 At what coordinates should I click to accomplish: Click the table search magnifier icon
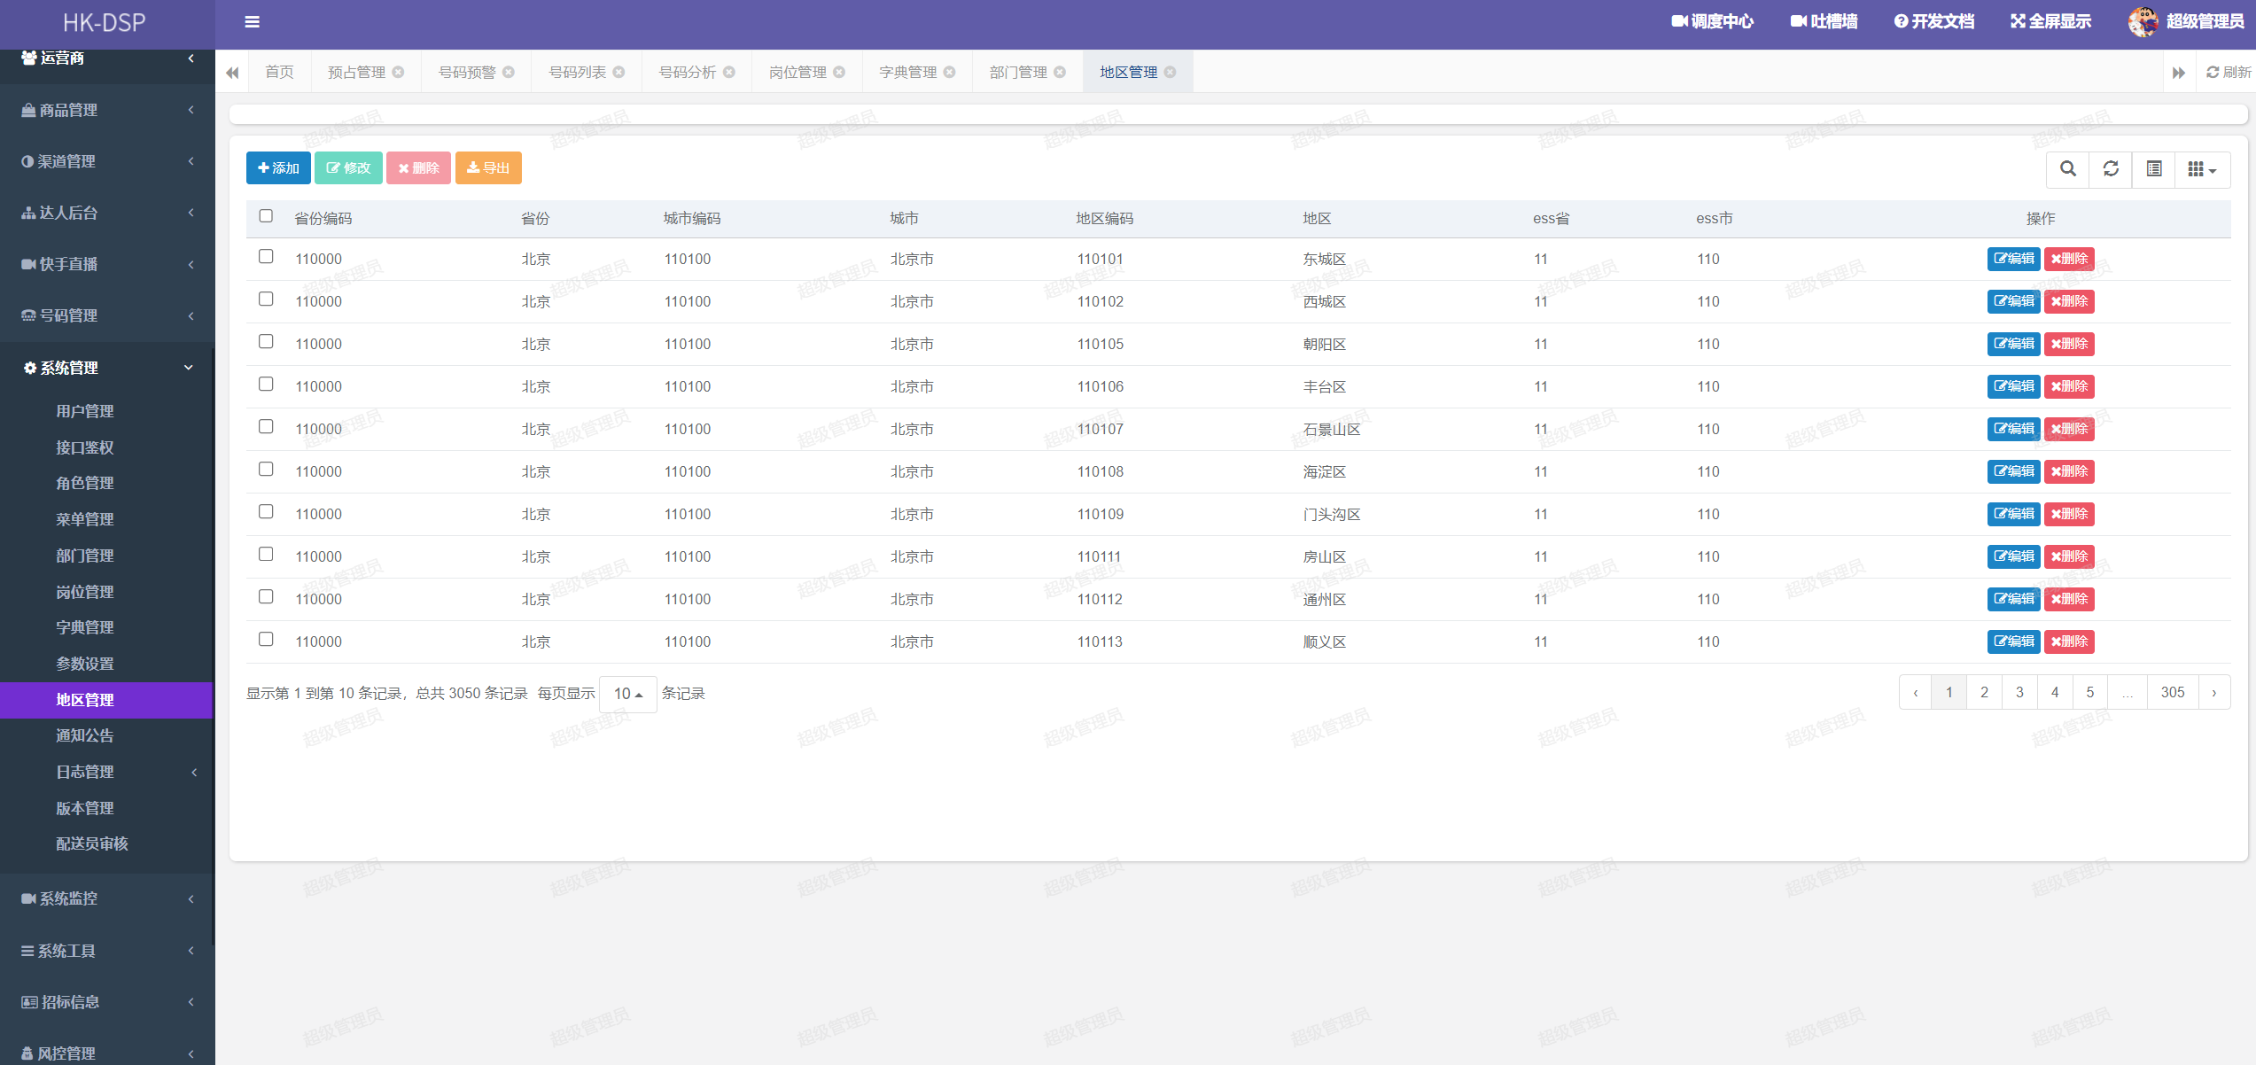(x=2068, y=169)
